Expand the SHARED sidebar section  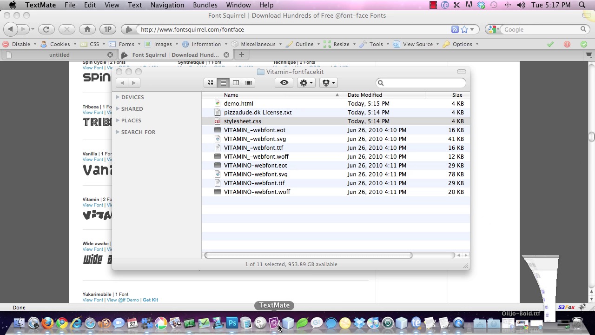click(x=118, y=109)
